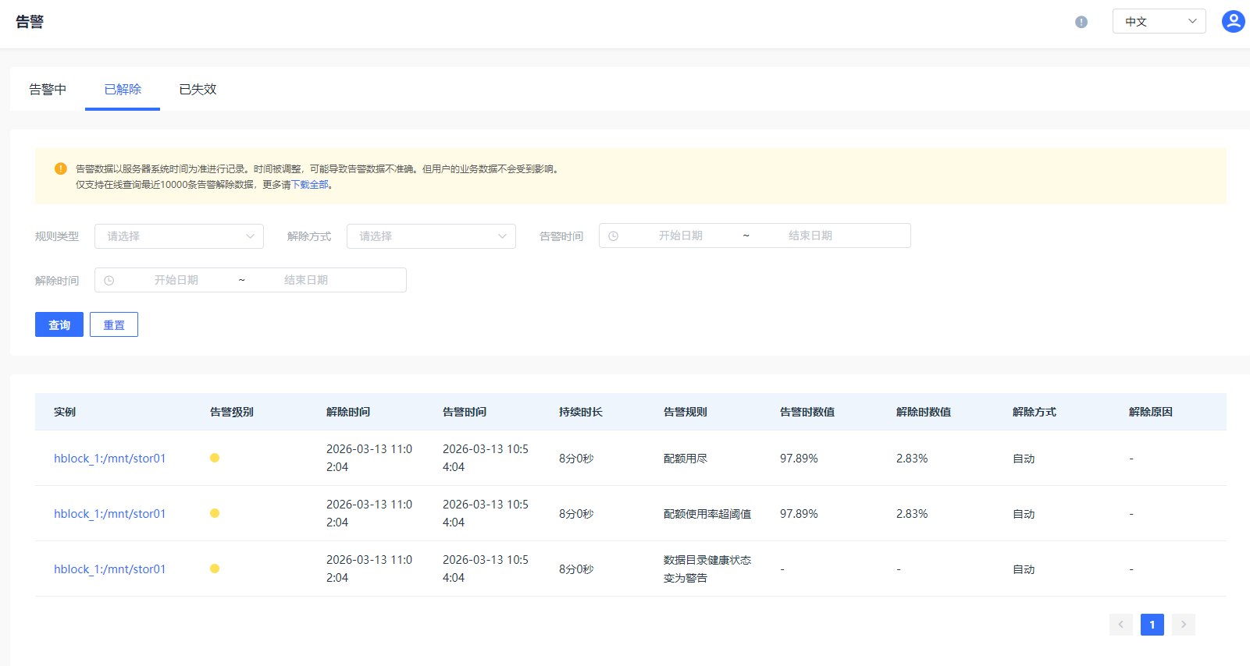The width and height of the screenshot is (1250, 666).
Task: Click the user avatar icon
Action: (1233, 22)
